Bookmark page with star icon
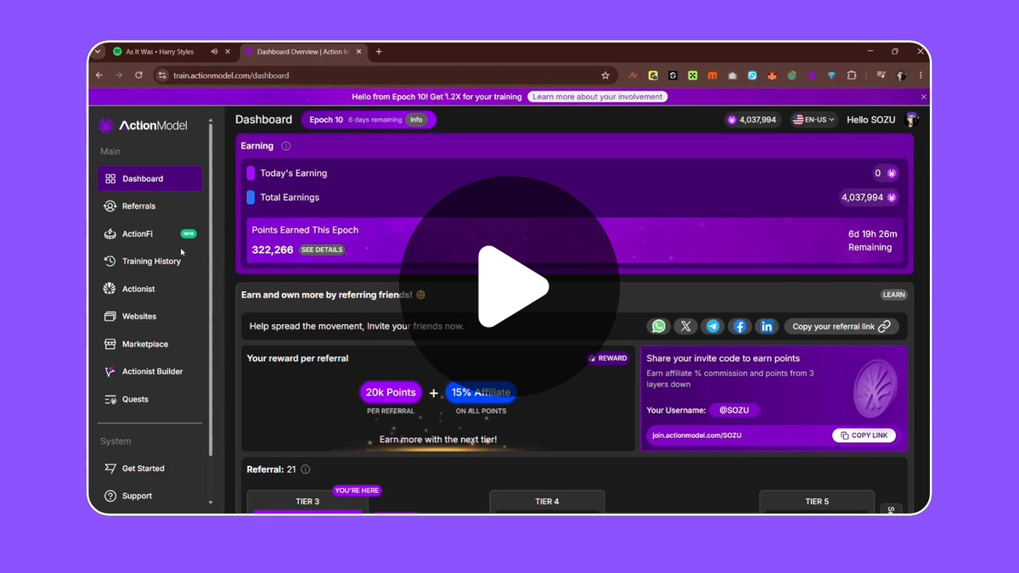 pos(605,76)
